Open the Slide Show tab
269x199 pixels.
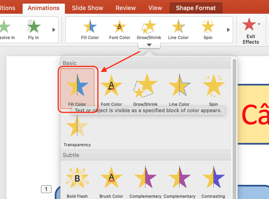[x=87, y=8]
